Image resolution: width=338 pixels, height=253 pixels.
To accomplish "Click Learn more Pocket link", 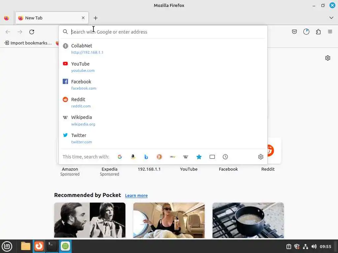I will coord(136,196).
